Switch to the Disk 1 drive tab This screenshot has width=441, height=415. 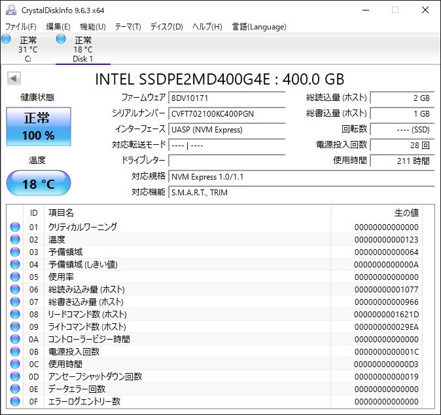[x=83, y=49]
